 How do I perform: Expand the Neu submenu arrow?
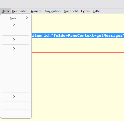27,18
